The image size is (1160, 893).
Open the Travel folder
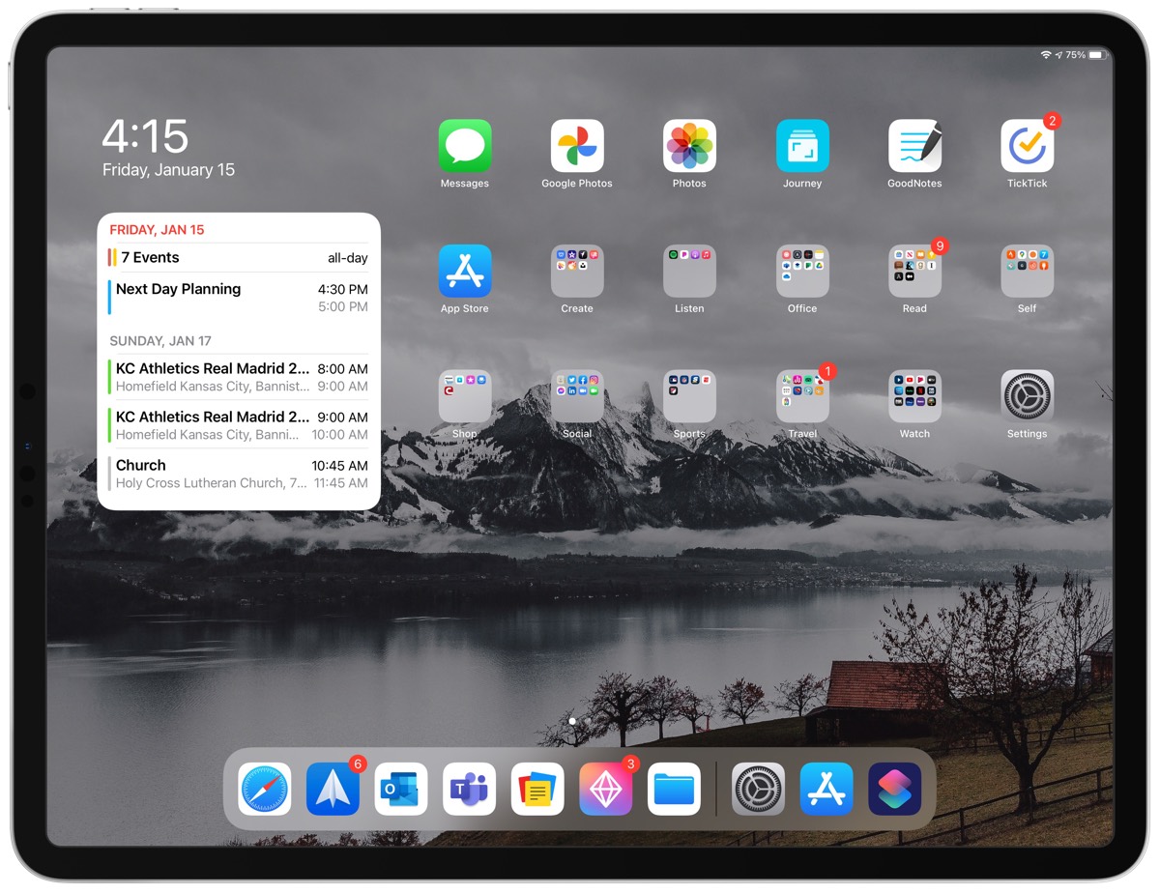(802, 396)
